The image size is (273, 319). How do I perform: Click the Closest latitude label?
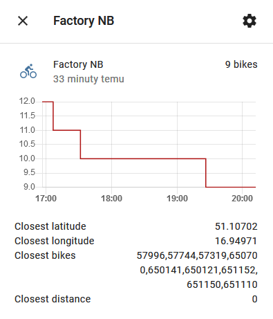pyautogui.click(x=50, y=226)
